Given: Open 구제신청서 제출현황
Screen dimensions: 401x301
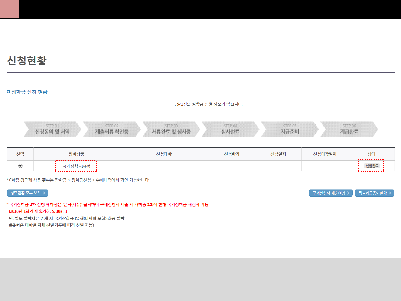Looking at the screenshot, I should tap(331, 193).
